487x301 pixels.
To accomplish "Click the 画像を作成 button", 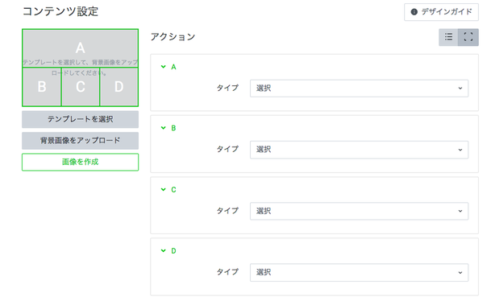I will (80, 162).
